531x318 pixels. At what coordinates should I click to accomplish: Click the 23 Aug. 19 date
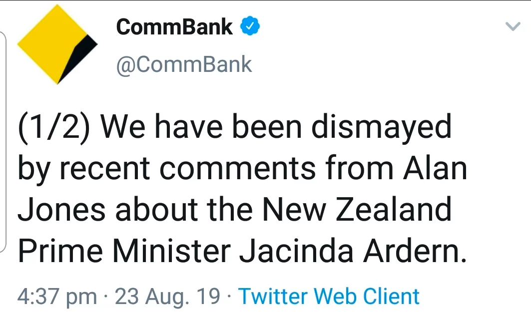click(x=167, y=297)
